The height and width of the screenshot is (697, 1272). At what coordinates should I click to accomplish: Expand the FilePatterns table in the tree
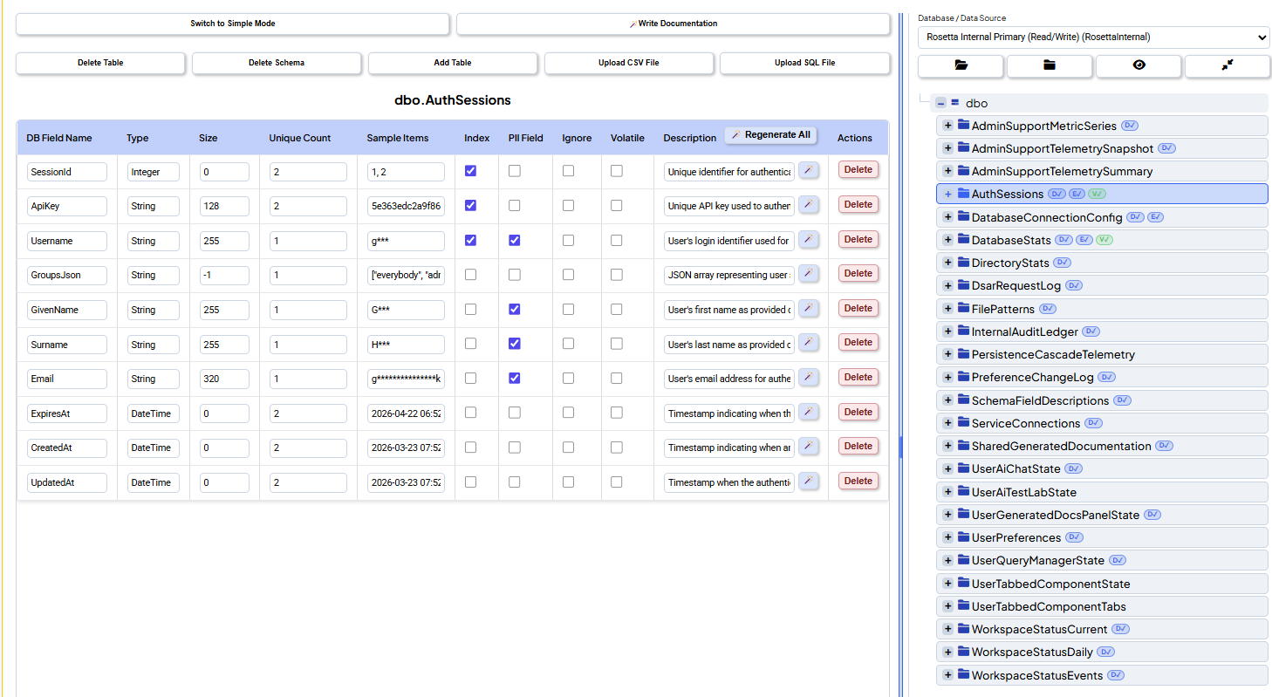tap(947, 308)
